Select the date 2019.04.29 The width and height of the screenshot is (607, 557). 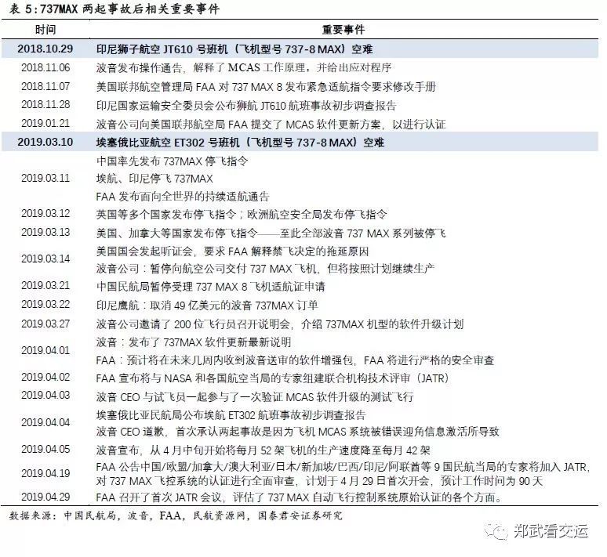point(45,496)
